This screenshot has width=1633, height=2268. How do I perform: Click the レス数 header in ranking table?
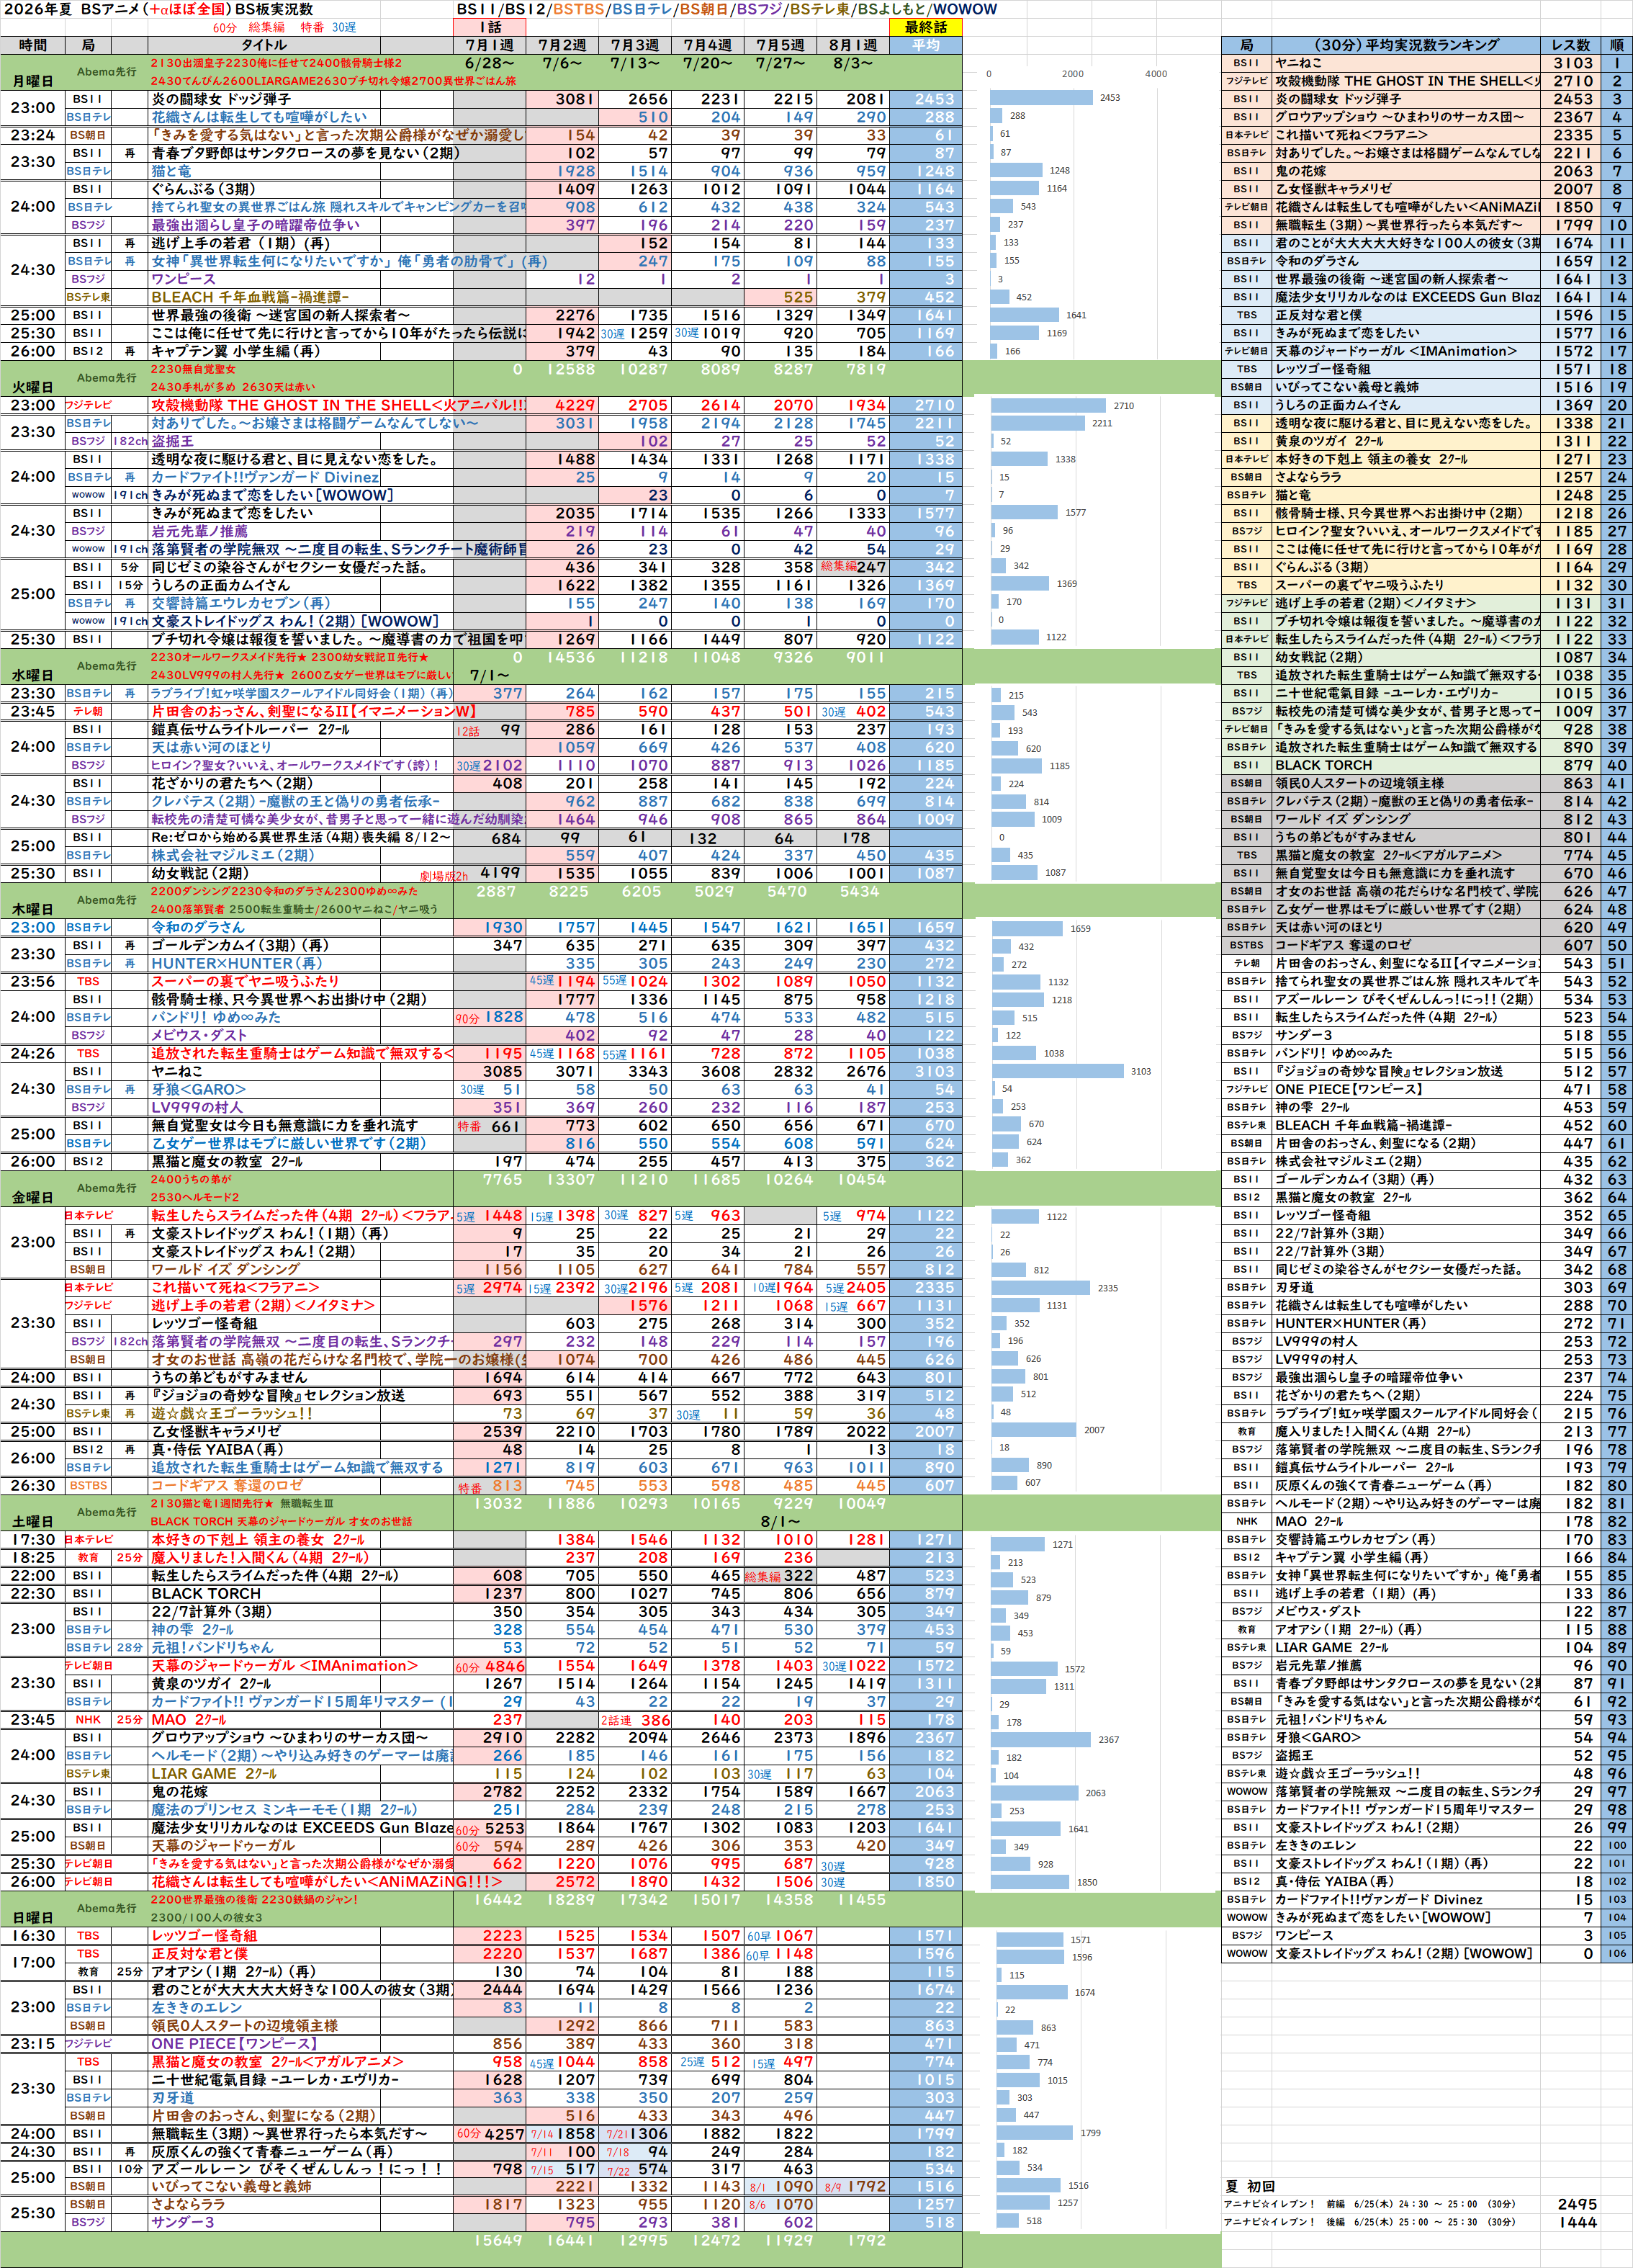[x=1571, y=45]
